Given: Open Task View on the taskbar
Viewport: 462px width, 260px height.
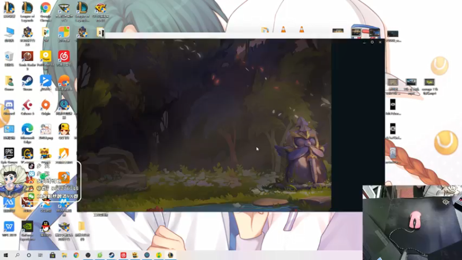Looking at the screenshot, I should 40,255.
